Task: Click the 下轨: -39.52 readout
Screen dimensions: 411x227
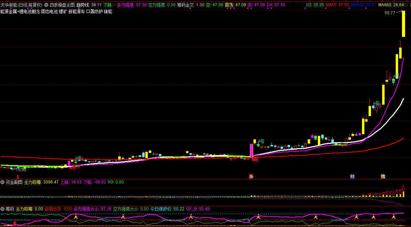Action: (x=95, y=182)
